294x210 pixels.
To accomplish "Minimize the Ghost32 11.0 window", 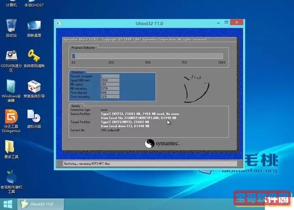I will coord(218,23).
